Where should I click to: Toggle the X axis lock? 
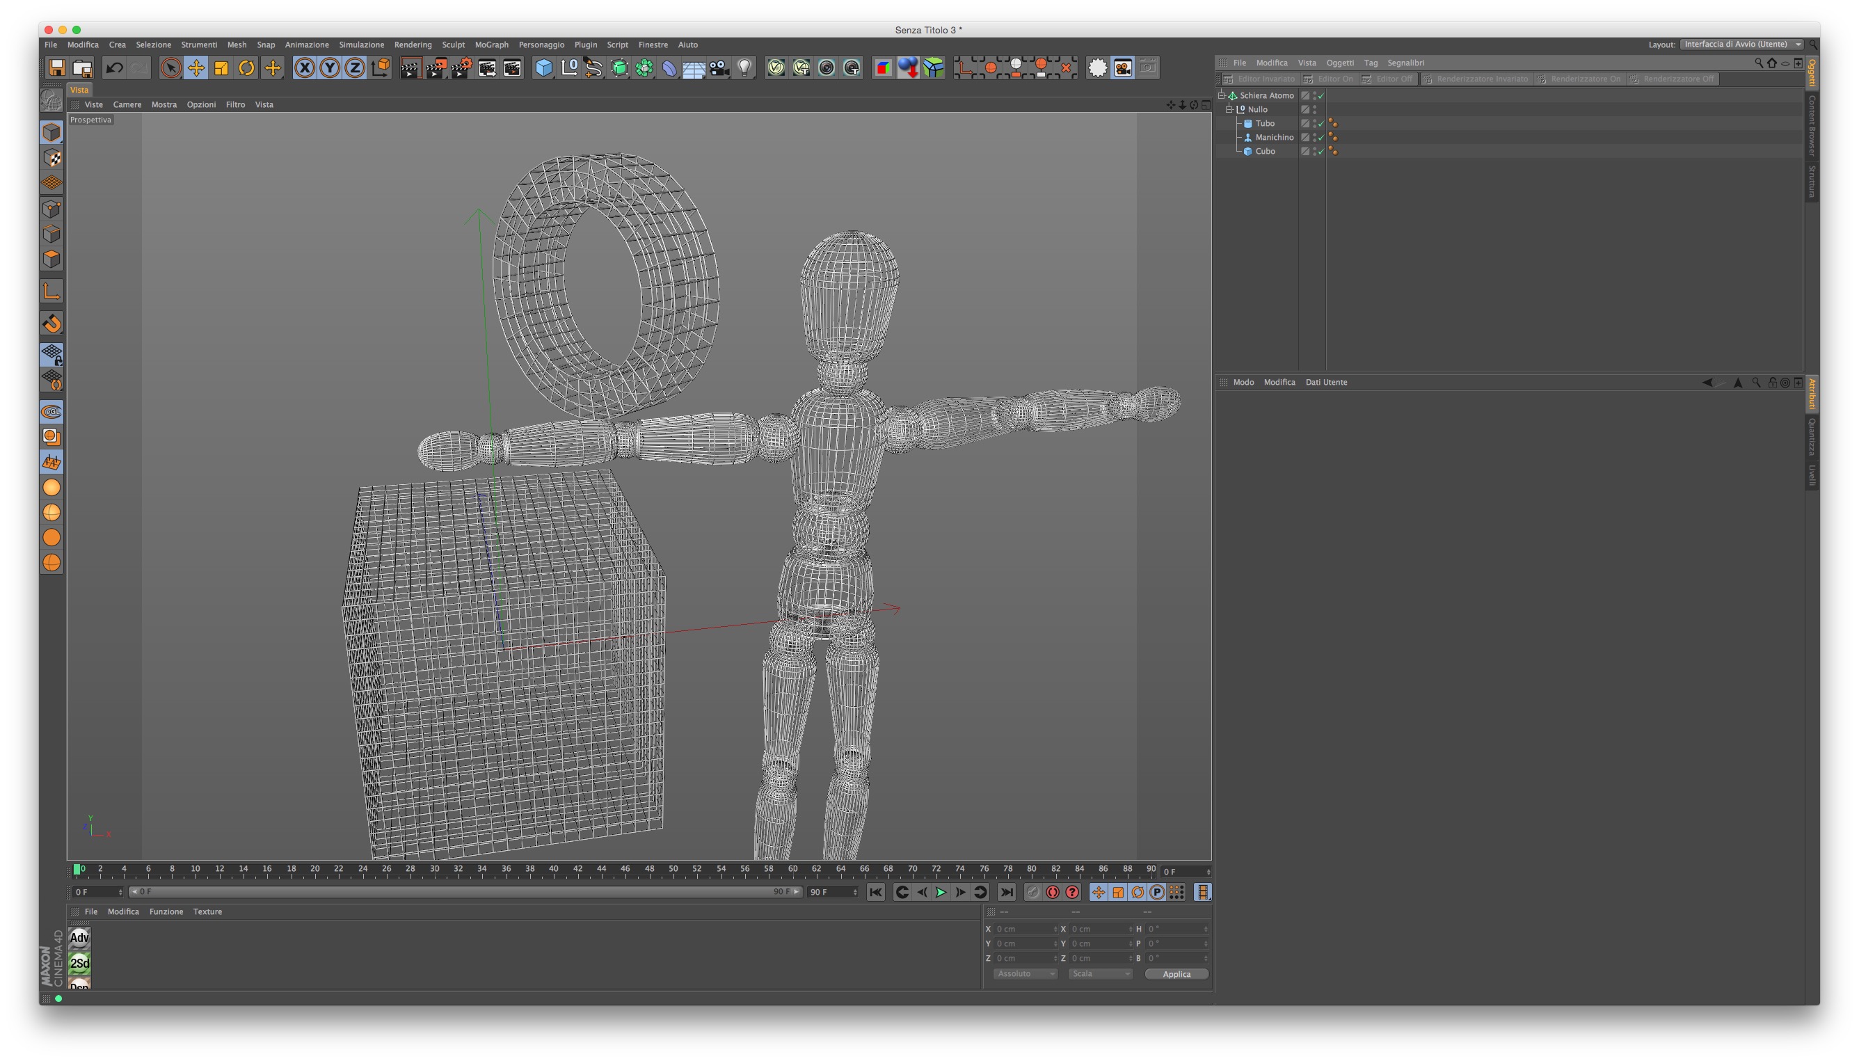[x=305, y=68]
